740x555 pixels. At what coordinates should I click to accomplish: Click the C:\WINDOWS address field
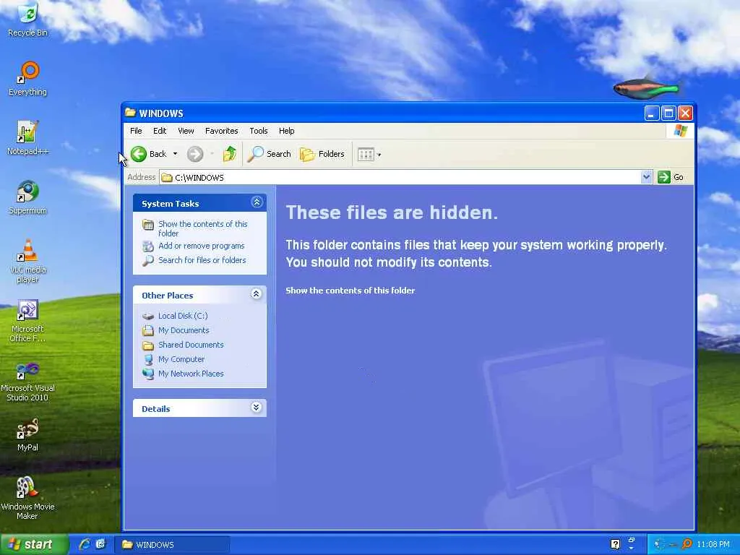pos(400,178)
